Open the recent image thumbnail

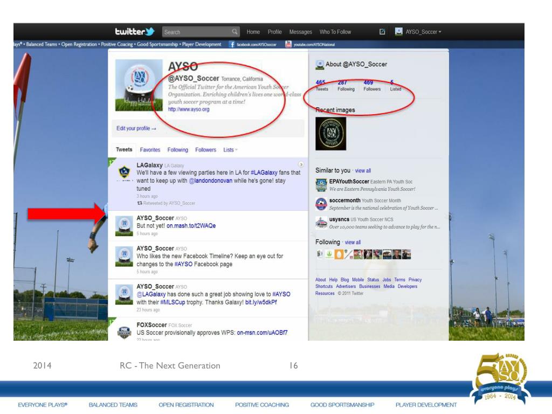pos(330,134)
